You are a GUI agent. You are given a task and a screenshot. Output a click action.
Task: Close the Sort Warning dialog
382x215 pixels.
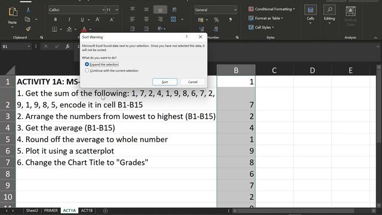tap(201, 37)
